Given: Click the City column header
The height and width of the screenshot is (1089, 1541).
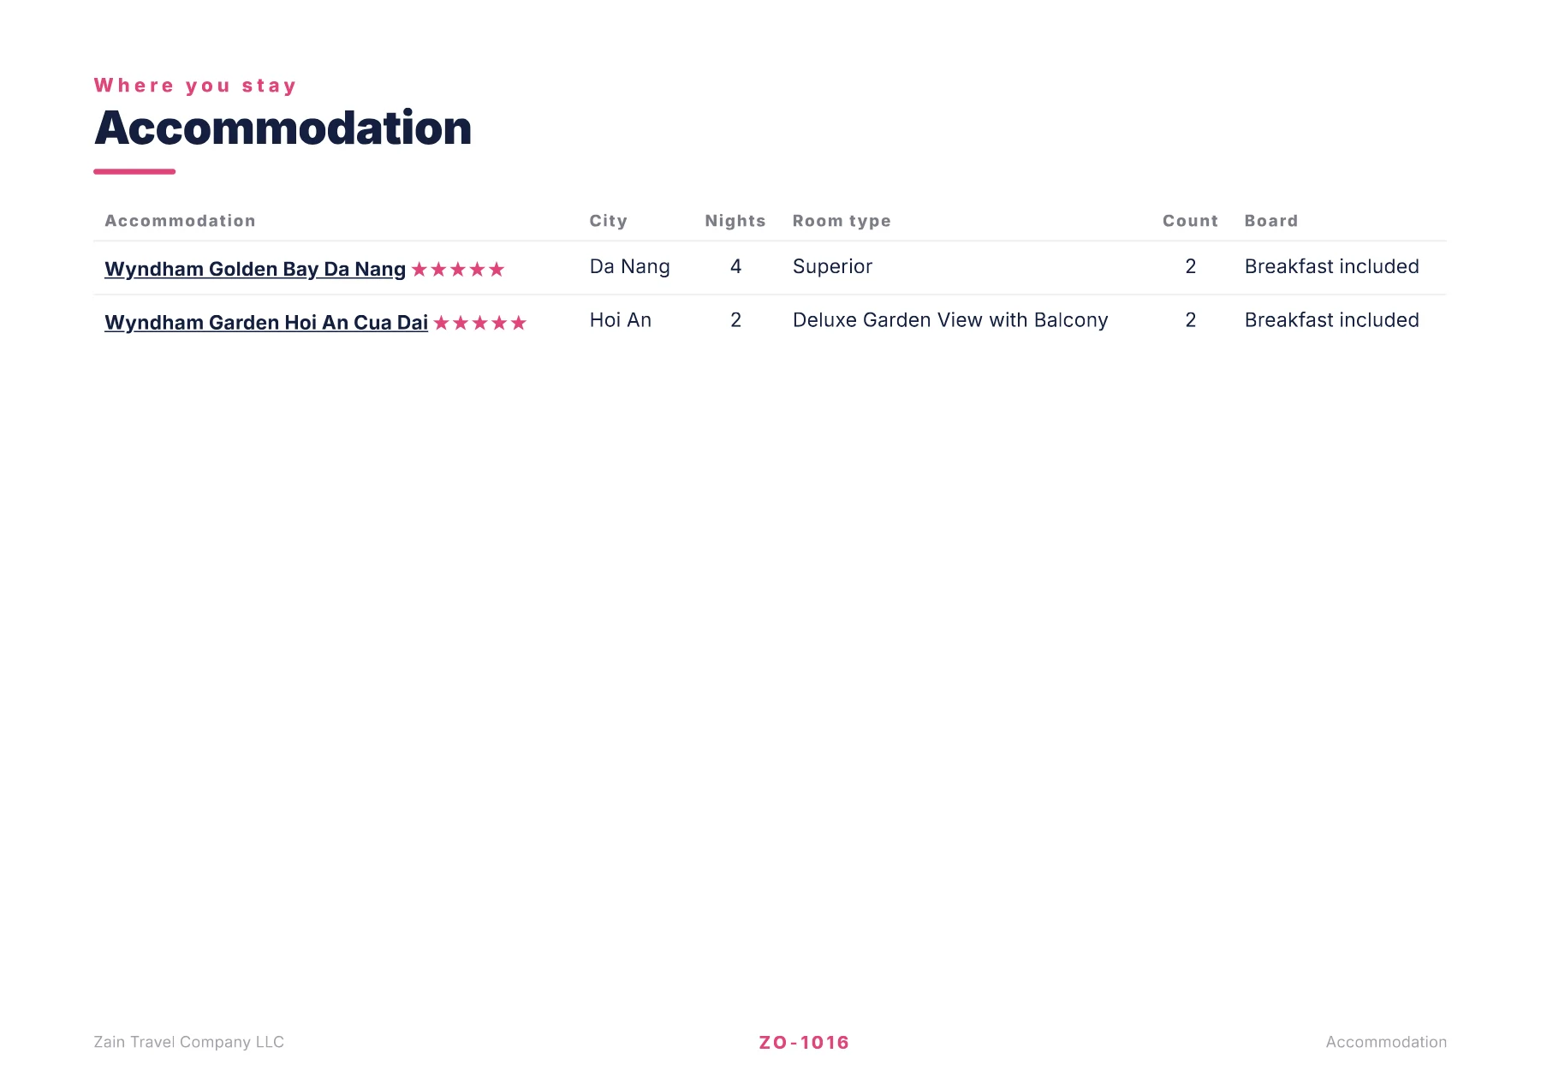Looking at the screenshot, I should point(609,221).
